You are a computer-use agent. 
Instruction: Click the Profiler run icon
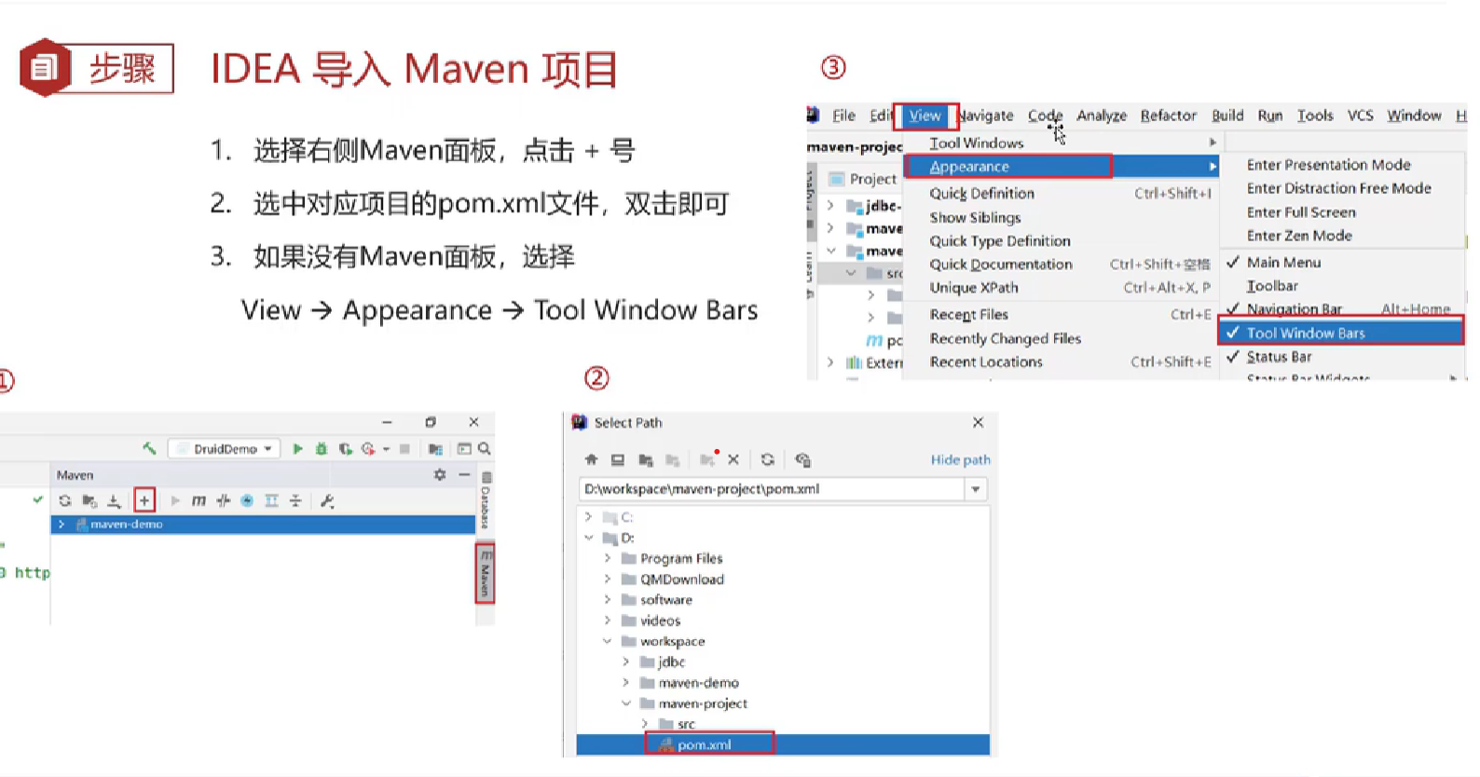point(370,448)
